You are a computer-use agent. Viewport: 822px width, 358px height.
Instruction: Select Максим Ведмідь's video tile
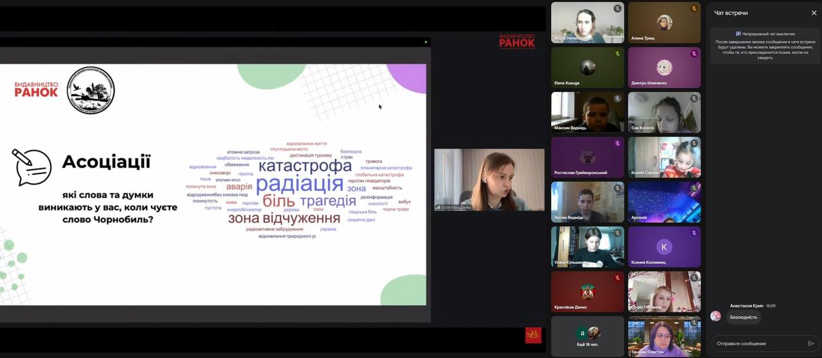click(x=587, y=112)
